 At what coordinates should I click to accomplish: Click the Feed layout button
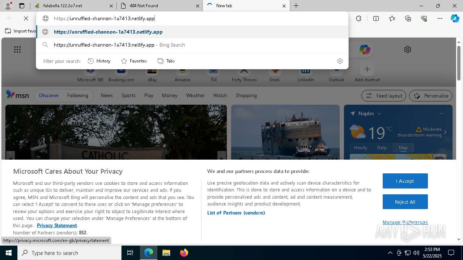[x=383, y=96]
